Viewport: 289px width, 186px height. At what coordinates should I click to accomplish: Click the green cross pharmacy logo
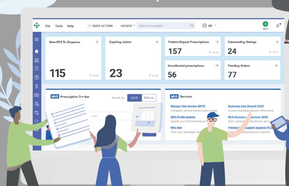click(37, 26)
